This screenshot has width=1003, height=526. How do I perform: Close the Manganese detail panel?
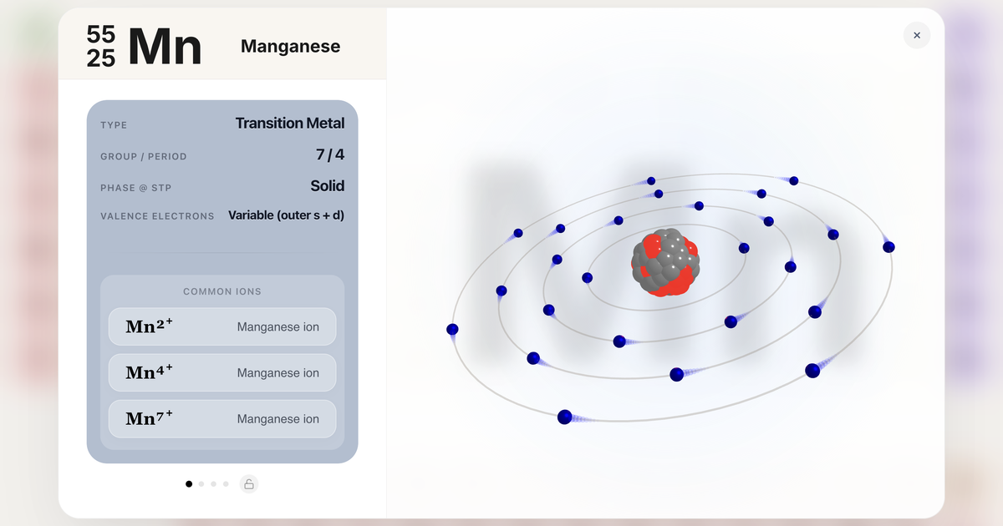point(917,35)
